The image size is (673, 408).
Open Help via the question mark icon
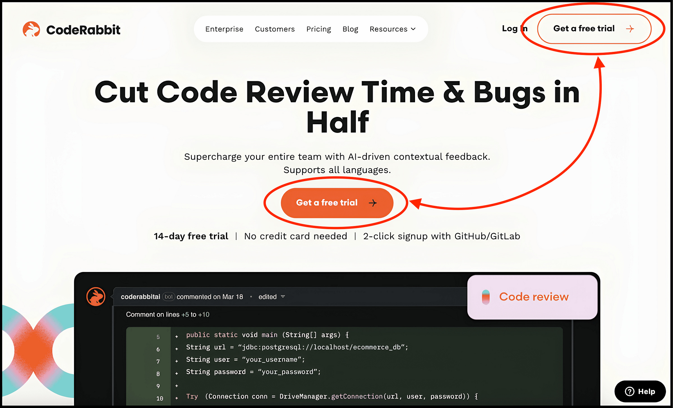(630, 391)
